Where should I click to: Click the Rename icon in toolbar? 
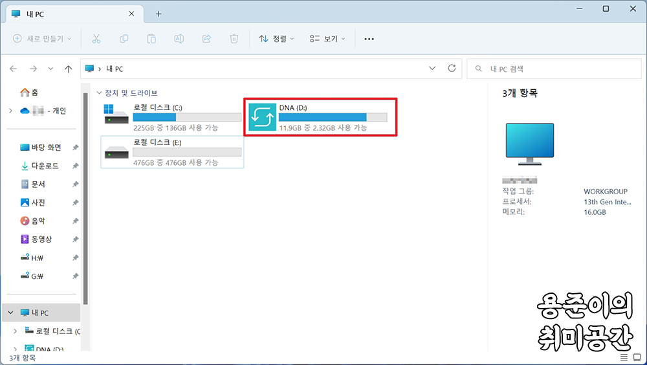[x=179, y=39]
